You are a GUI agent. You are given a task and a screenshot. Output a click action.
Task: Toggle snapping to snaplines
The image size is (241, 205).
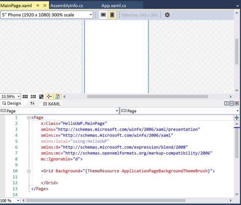point(49,97)
